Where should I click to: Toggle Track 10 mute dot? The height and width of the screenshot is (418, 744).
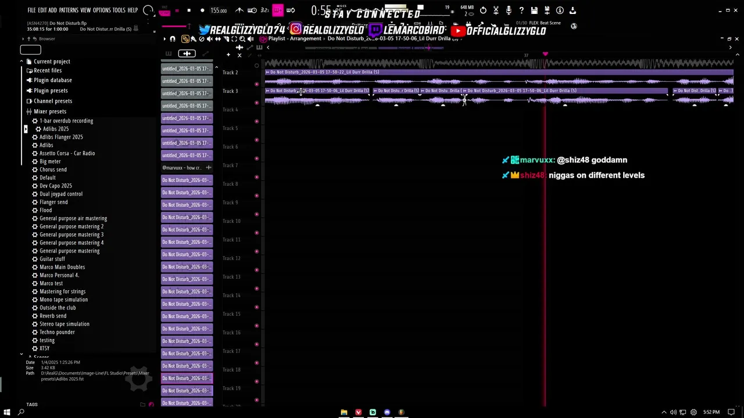click(256, 233)
